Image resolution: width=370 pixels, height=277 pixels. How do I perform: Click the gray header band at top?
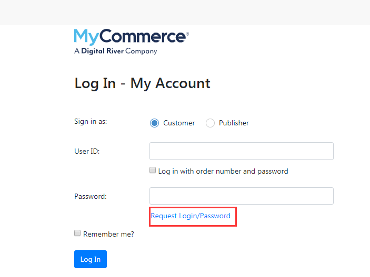pyautogui.click(x=185, y=13)
